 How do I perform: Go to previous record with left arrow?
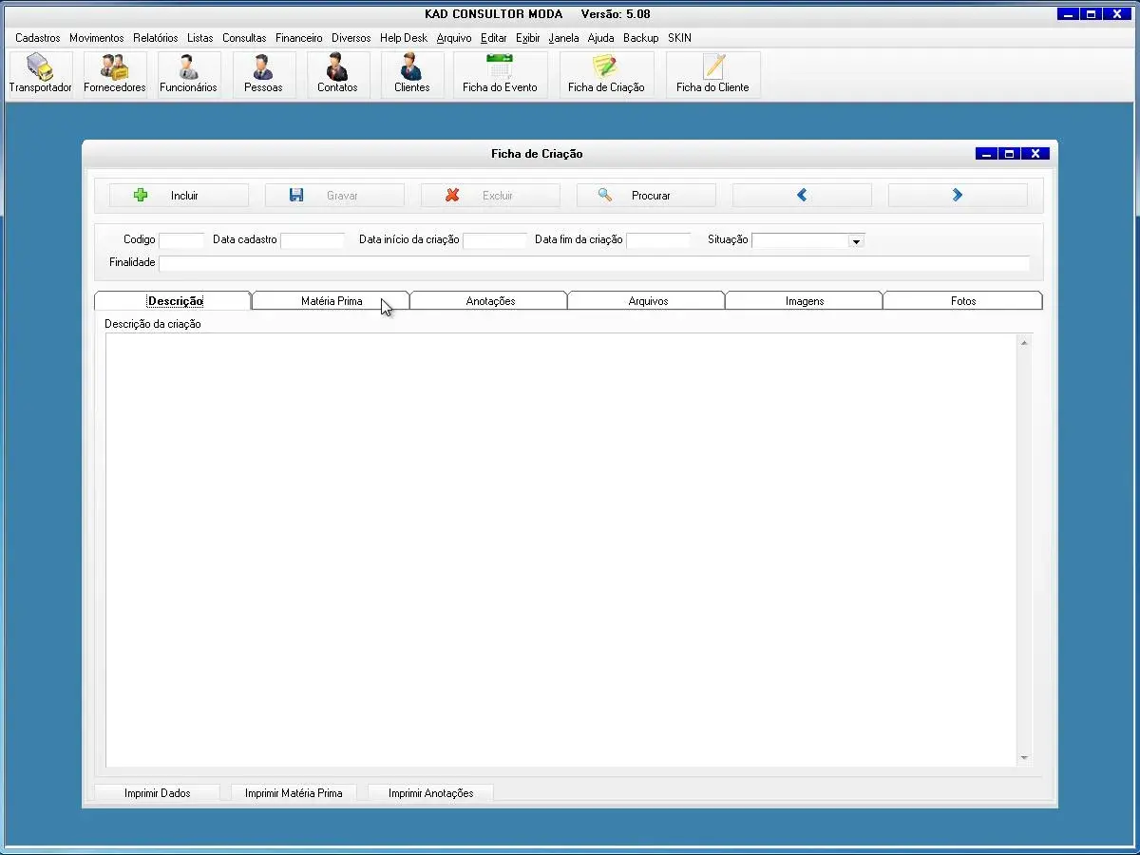click(x=802, y=196)
